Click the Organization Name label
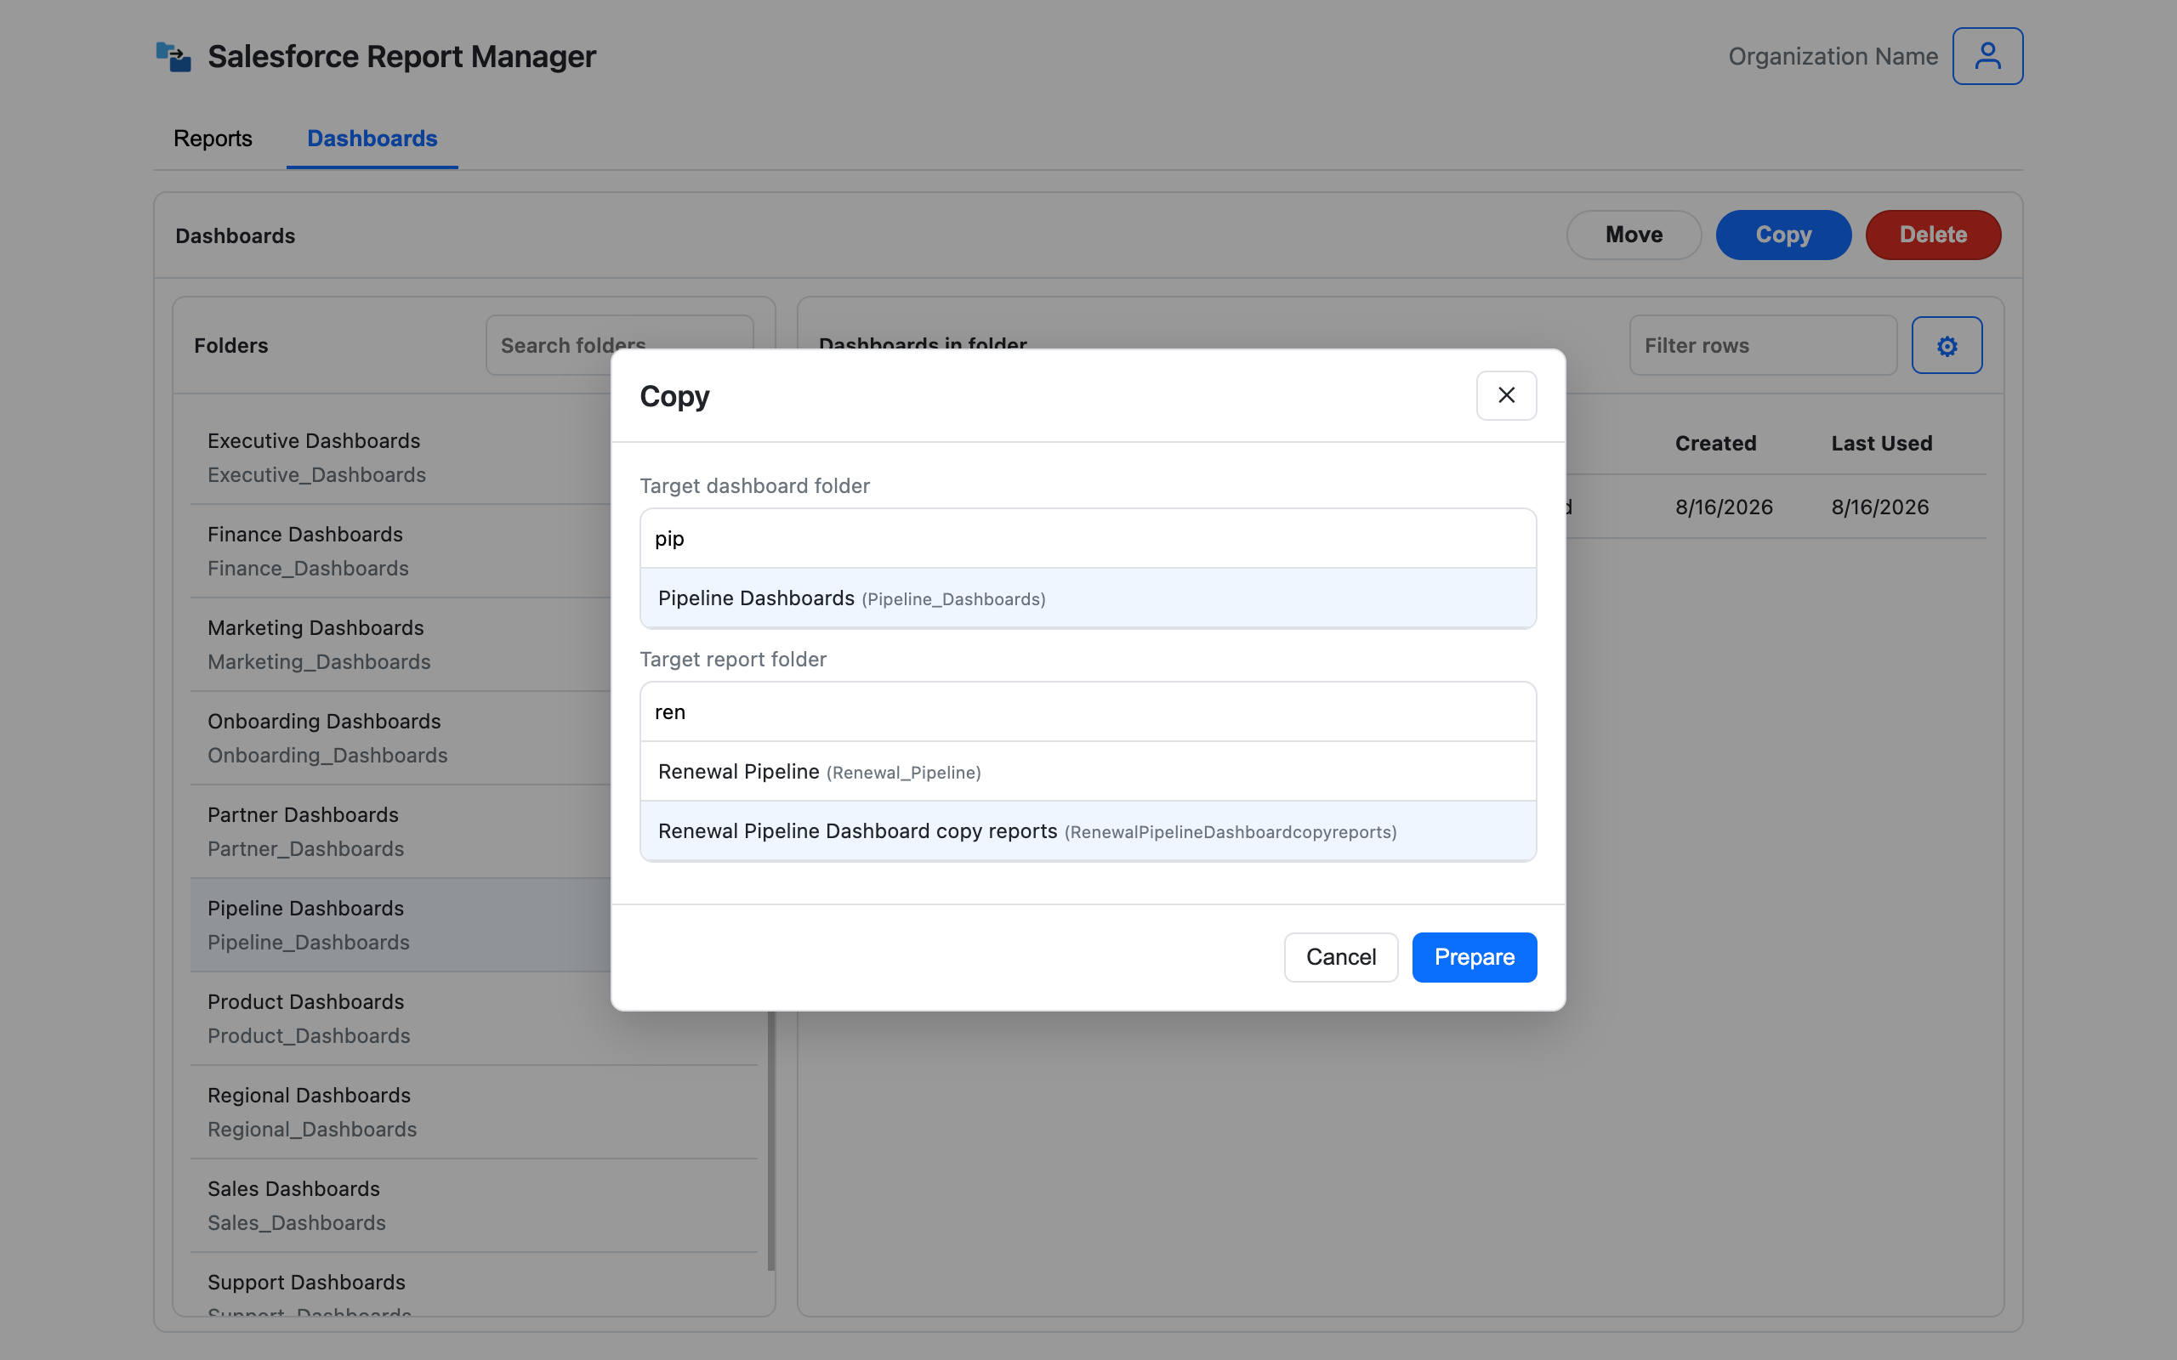 point(1833,57)
